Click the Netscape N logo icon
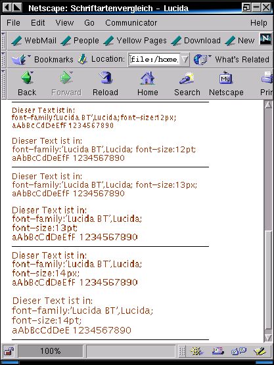Viewport: 274px width, 365px height. tap(265, 39)
